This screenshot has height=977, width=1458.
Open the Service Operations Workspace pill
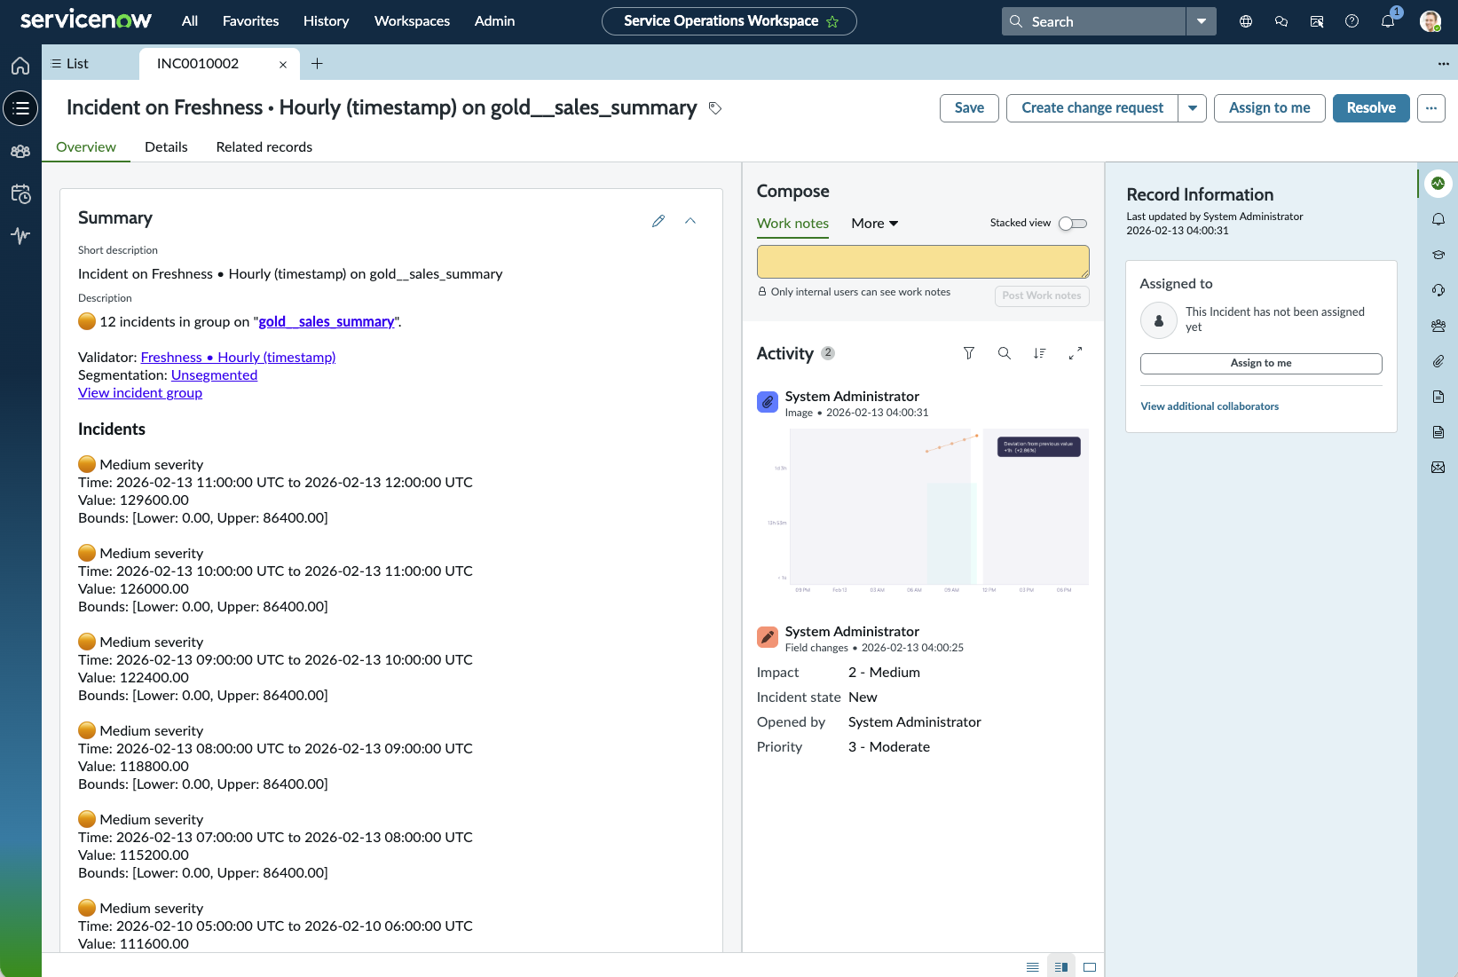(729, 21)
